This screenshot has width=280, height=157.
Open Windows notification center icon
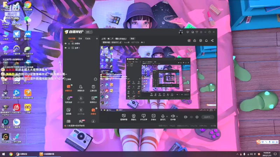tap(275, 154)
